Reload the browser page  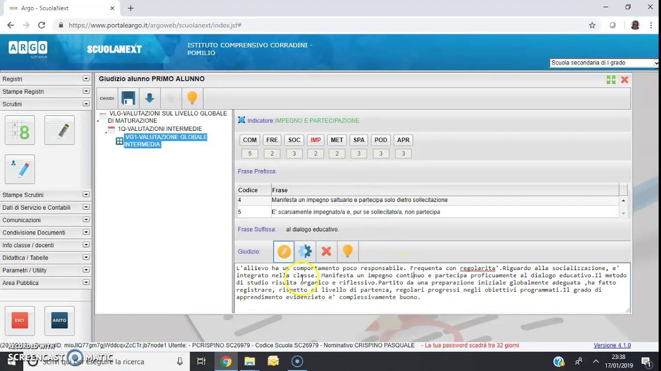pyautogui.click(x=42, y=25)
